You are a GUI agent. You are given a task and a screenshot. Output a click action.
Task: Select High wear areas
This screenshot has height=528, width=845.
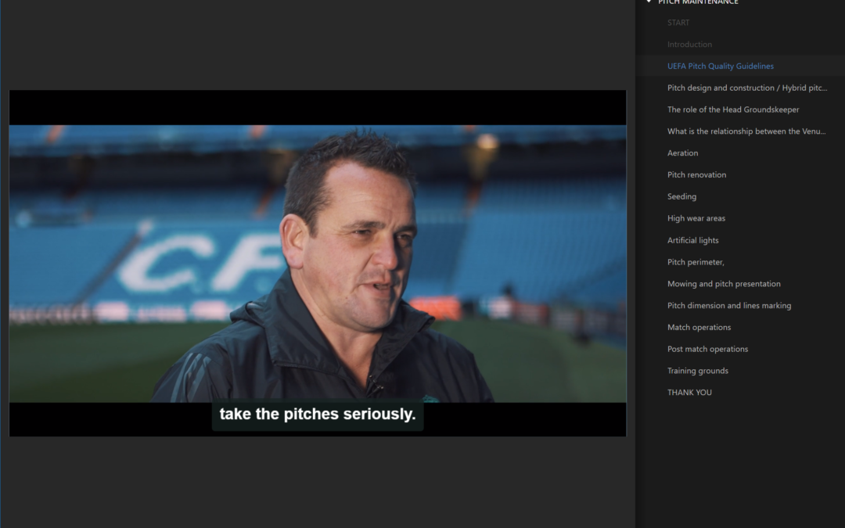pyautogui.click(x=696, y=219)
